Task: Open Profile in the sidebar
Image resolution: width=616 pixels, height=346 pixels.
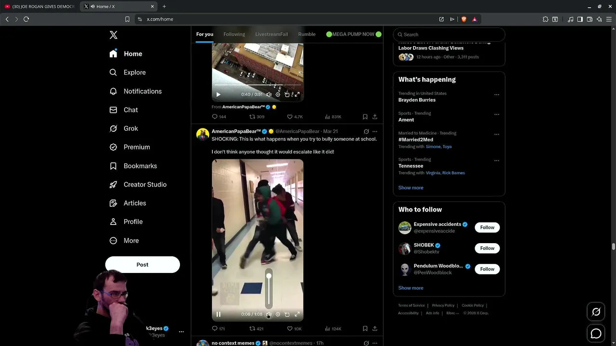Action: point(126,222)
